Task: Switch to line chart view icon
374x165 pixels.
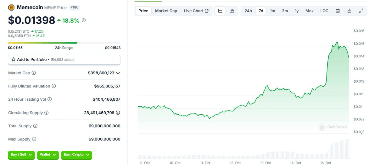Action: [x=220, y=11]
